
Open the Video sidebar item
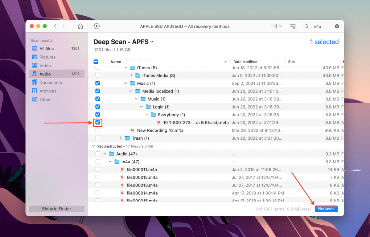56,66
